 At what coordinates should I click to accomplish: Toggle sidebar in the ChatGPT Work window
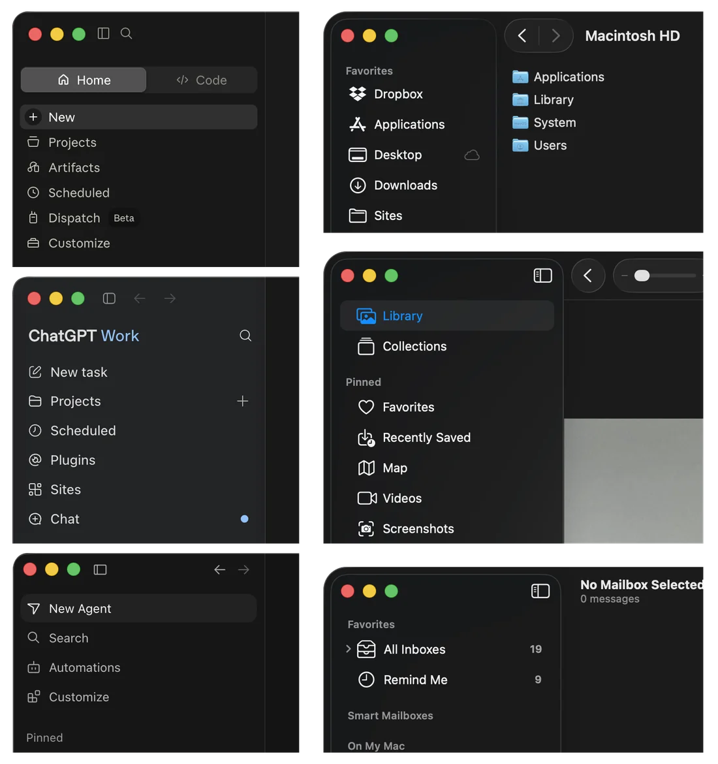[109, 298]
